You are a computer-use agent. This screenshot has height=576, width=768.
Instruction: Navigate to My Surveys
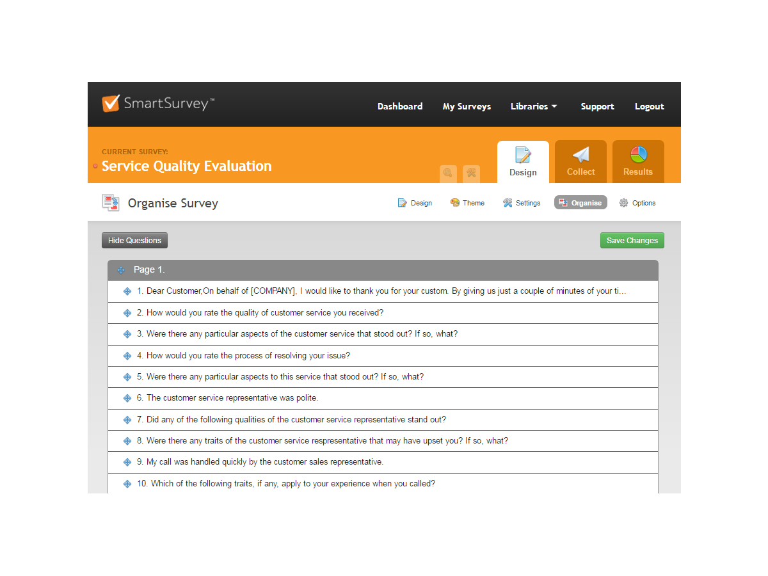(x=467, y=106)
